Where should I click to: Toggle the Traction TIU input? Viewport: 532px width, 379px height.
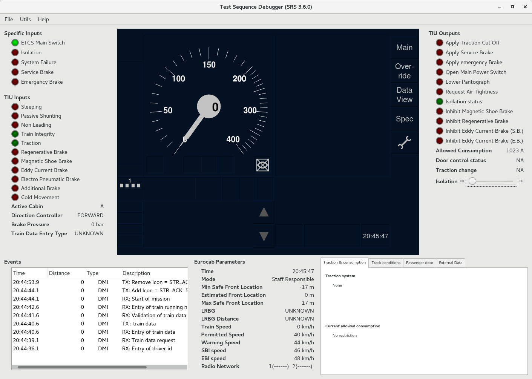[15, 143]
